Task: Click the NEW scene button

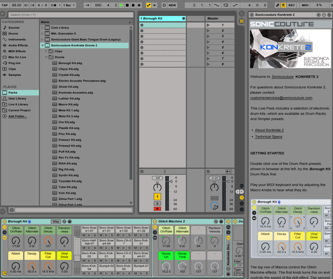Action: (x=172, y=5)
